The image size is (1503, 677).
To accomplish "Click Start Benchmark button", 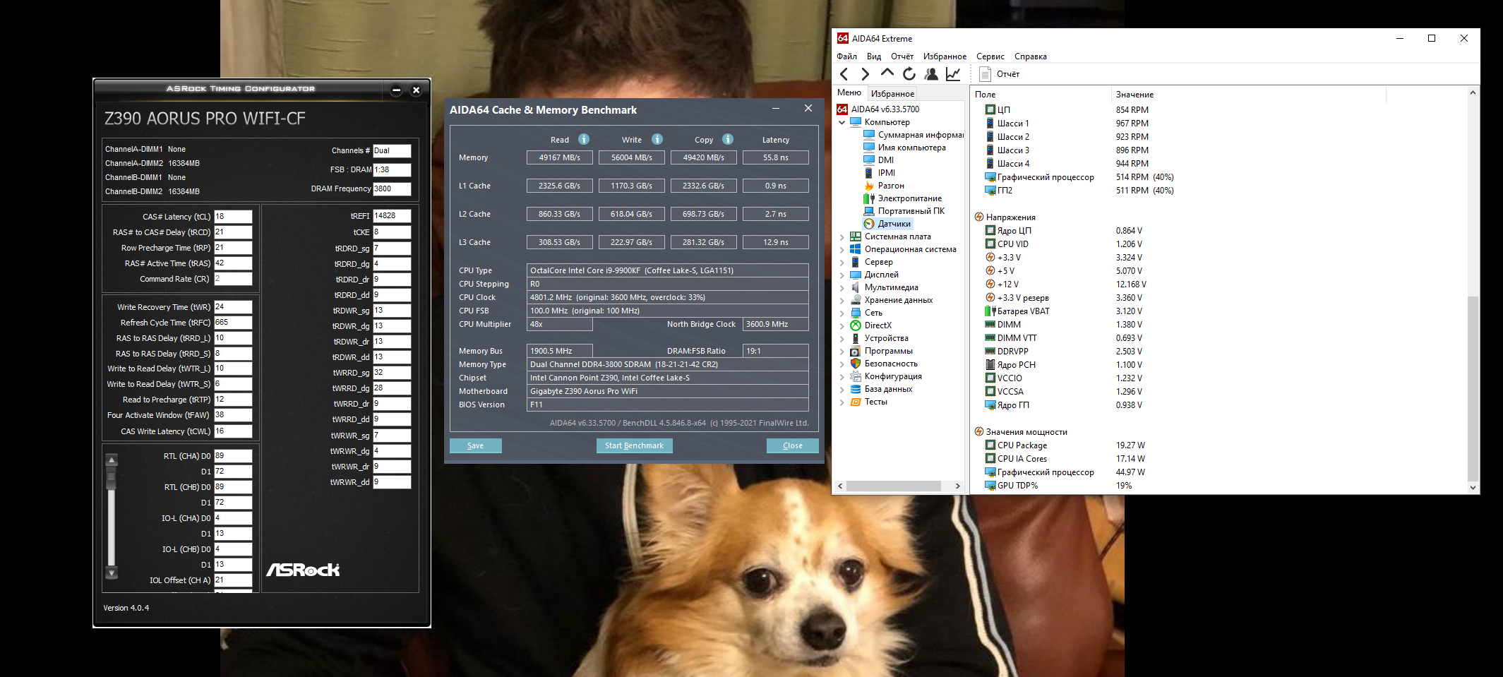I will pyautogui.click(x=634, y=445).
